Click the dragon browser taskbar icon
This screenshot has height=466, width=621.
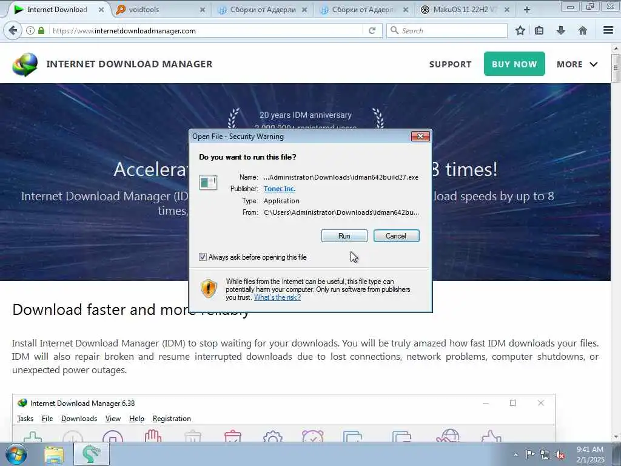tap(92, 454)
